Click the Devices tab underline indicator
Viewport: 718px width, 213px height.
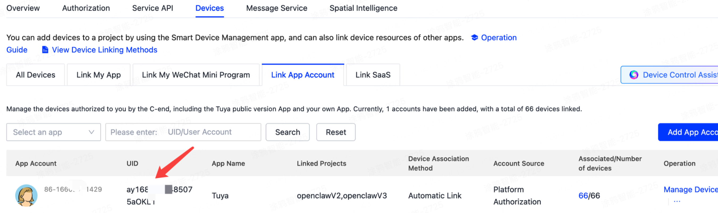[x=209, y=18]
